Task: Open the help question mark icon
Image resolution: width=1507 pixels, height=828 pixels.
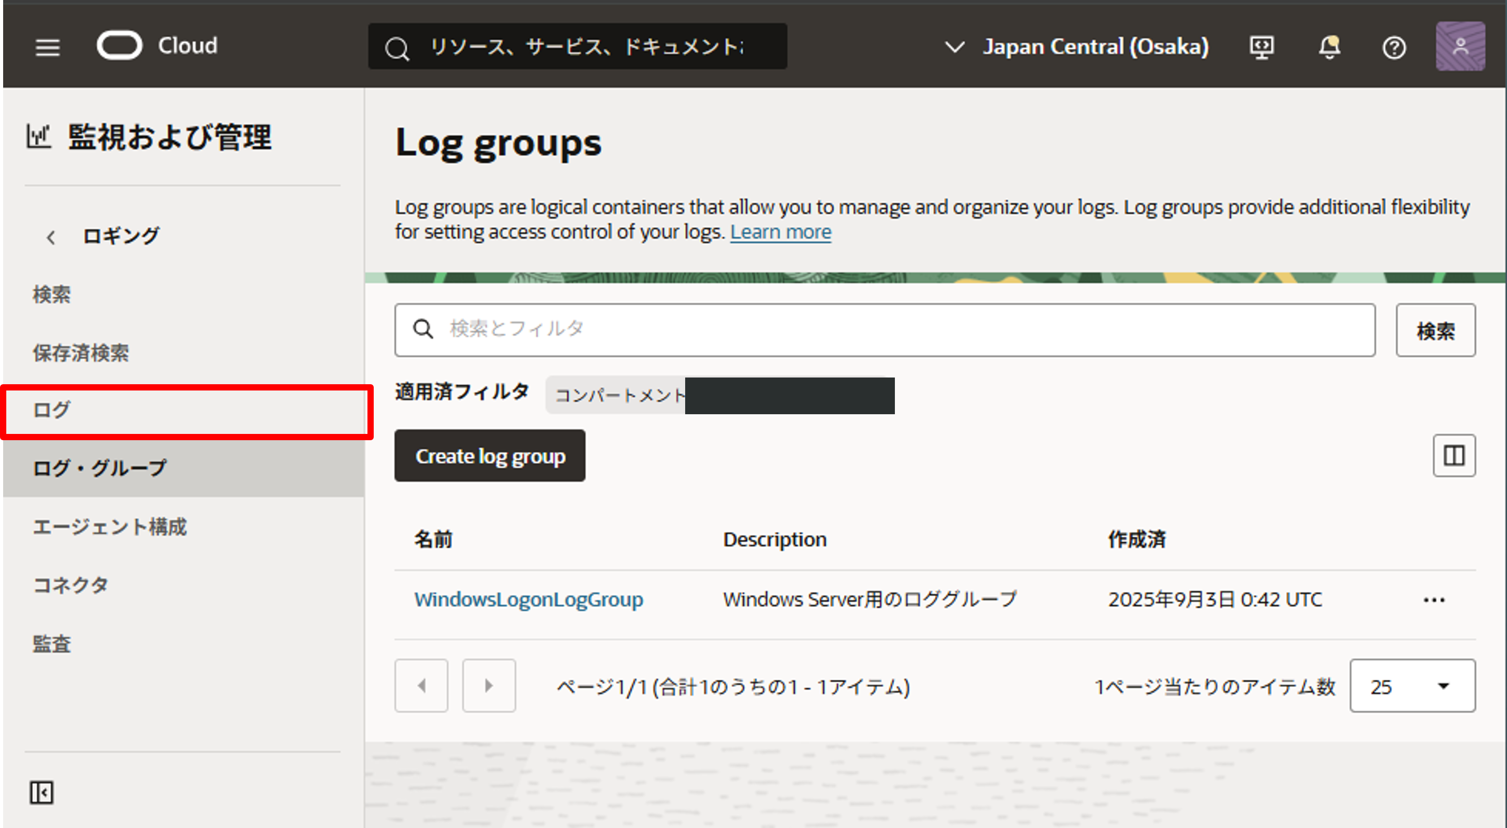Action: coord(1394,47)
